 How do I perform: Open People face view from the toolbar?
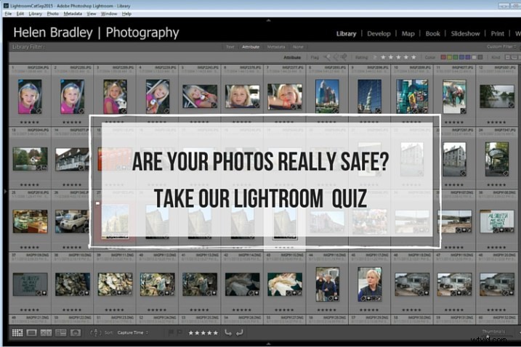pyautogui.click(x=76, y=332)
